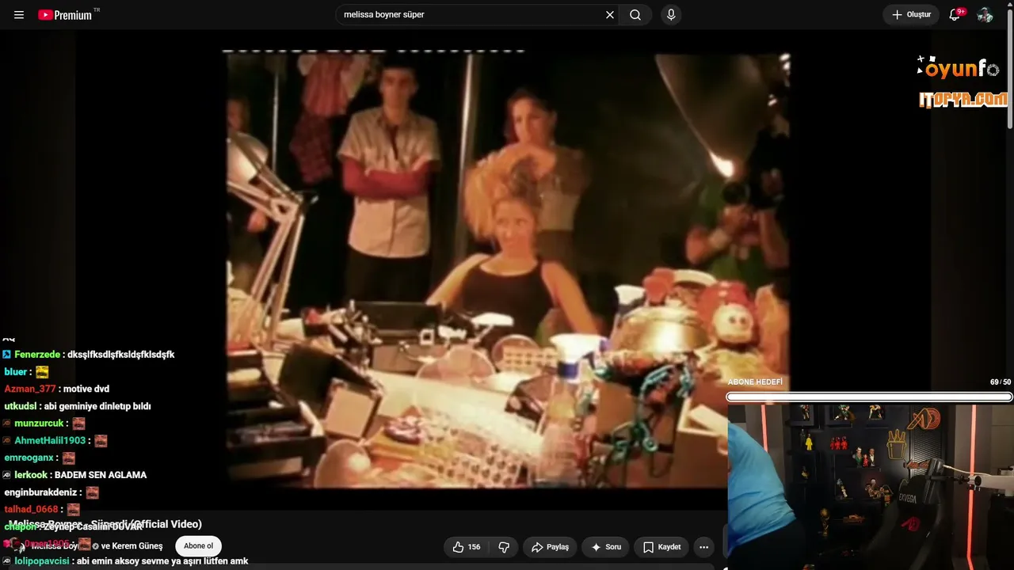Save the video with Kaydet
Viewport: 1014px width, 570px height.
pyautogui.click(x=661, y=547)
